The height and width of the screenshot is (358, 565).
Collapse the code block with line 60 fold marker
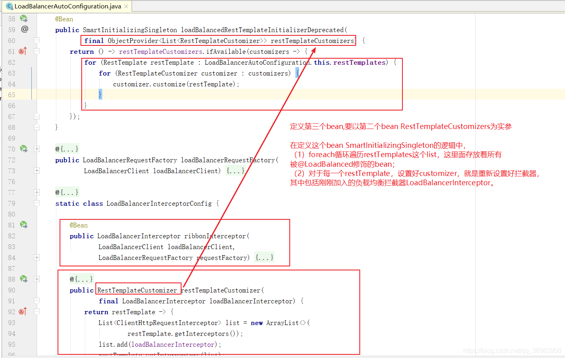pos(37,40)
